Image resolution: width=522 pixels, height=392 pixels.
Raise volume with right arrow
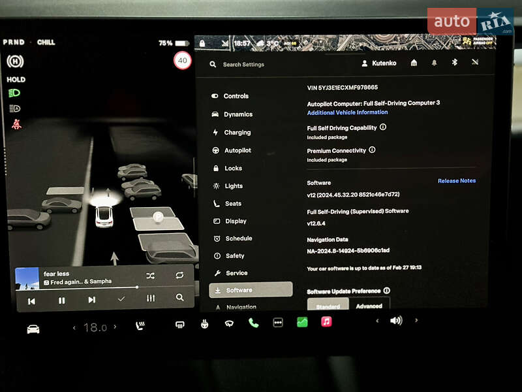pyautogui.click(x=416, y=320)
